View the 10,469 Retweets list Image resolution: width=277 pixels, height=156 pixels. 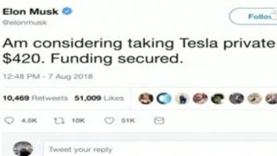tap(35, 98)
